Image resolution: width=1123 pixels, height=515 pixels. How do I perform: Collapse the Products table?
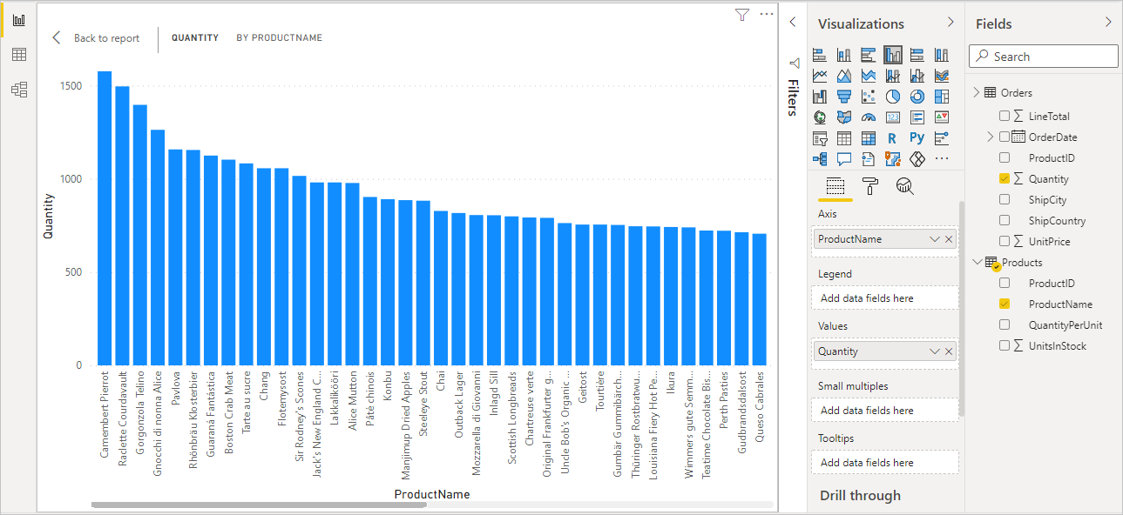coord(976,262)
